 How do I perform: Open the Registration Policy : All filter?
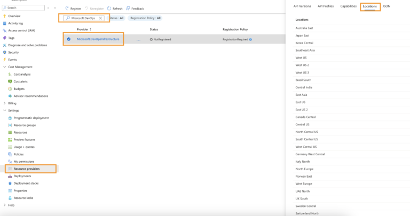(x=145, y=18)
